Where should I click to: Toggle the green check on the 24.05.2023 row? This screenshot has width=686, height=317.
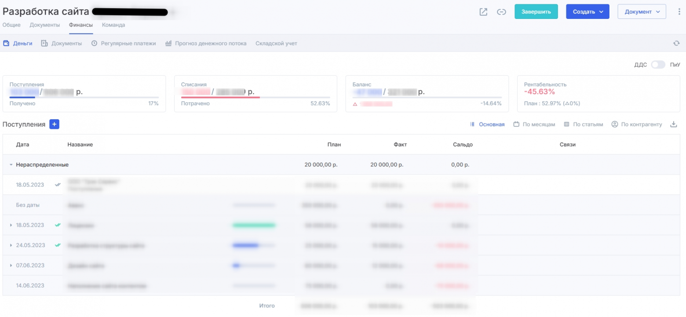pyautogui.click(x=58, y=245)
